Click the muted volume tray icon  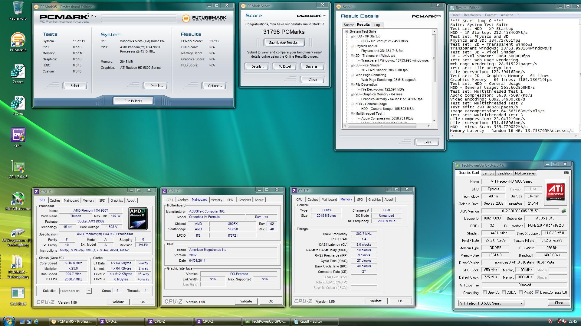564,321
